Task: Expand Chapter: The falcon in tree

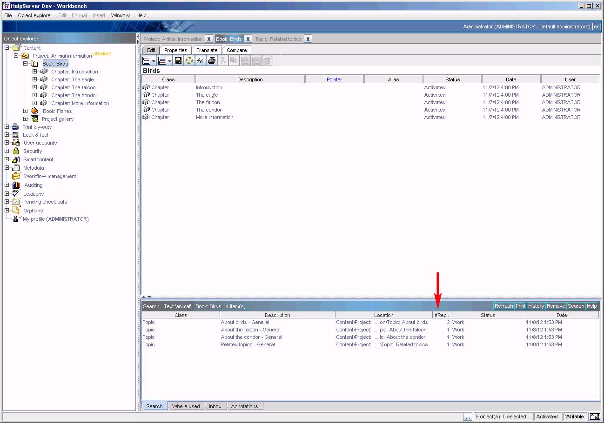Action: (35, 87)
